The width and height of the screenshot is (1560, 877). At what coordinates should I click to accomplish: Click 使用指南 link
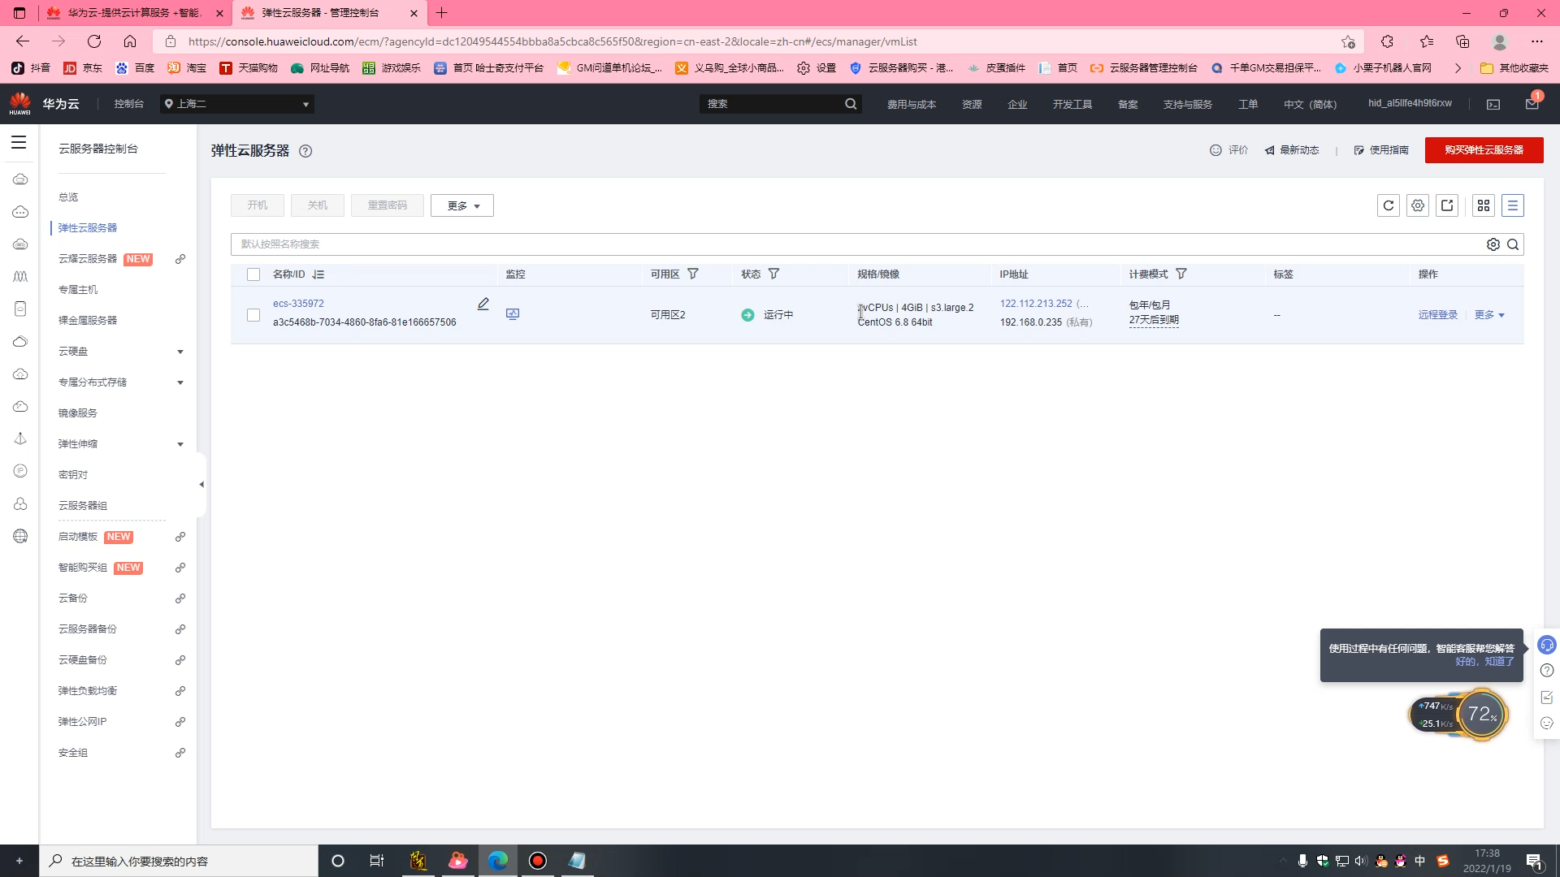pos(1381,150)
